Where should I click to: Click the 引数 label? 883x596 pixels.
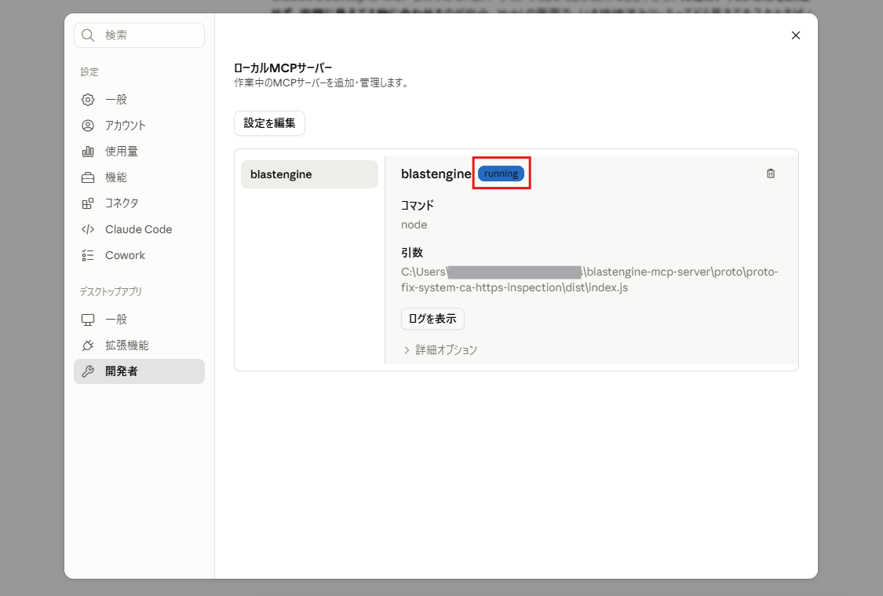pyautogui.click(x=411, y=253)
